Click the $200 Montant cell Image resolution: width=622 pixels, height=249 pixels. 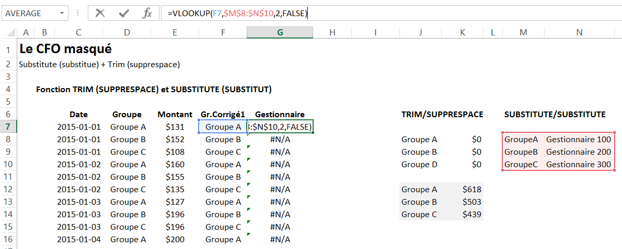pos(175,240)
